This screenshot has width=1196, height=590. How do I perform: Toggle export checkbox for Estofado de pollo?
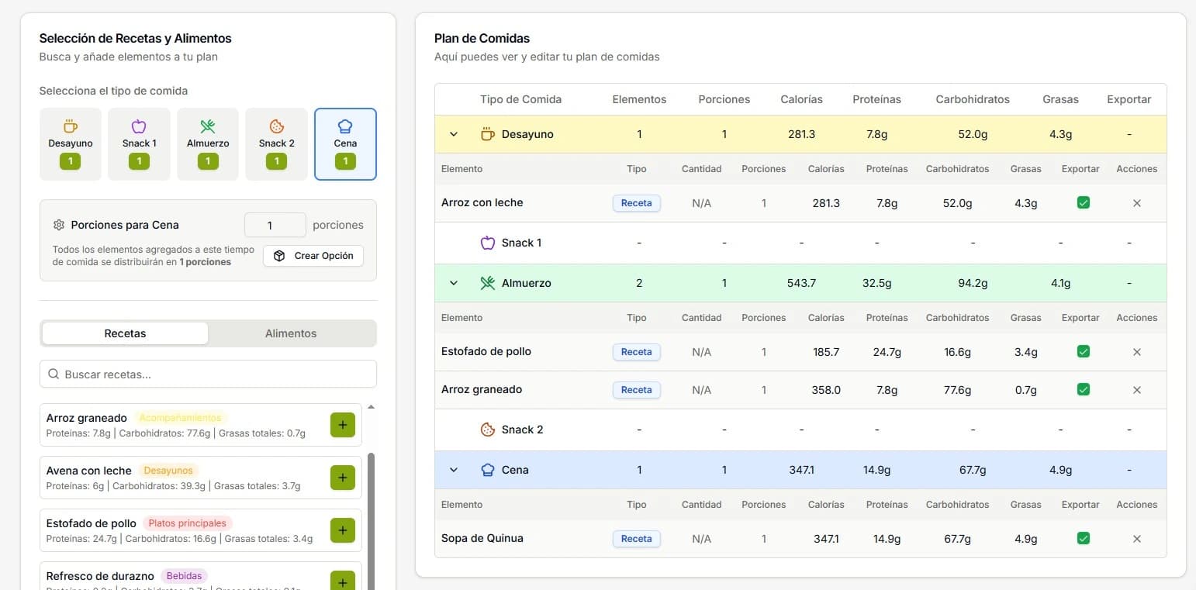coord(1084,352)
